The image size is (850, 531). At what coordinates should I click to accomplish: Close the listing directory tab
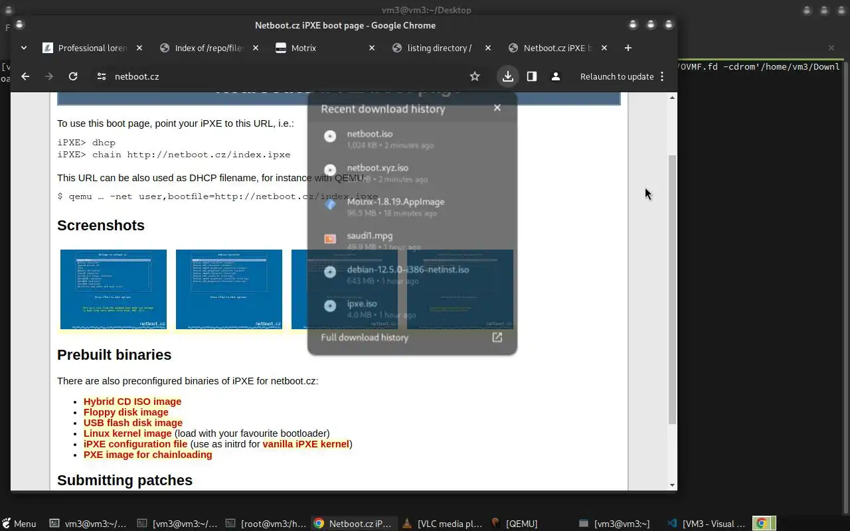coord(488,48)
